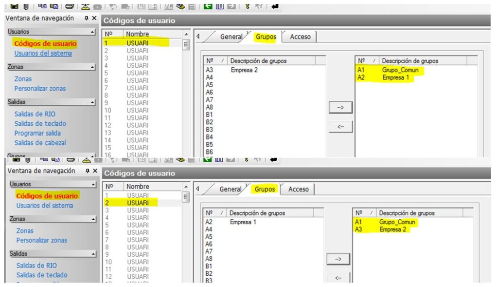The height and width of the screenshot is (287, 498).
Task: Click the tab scroll-left arrow in lower window
Action: [197, 189]
